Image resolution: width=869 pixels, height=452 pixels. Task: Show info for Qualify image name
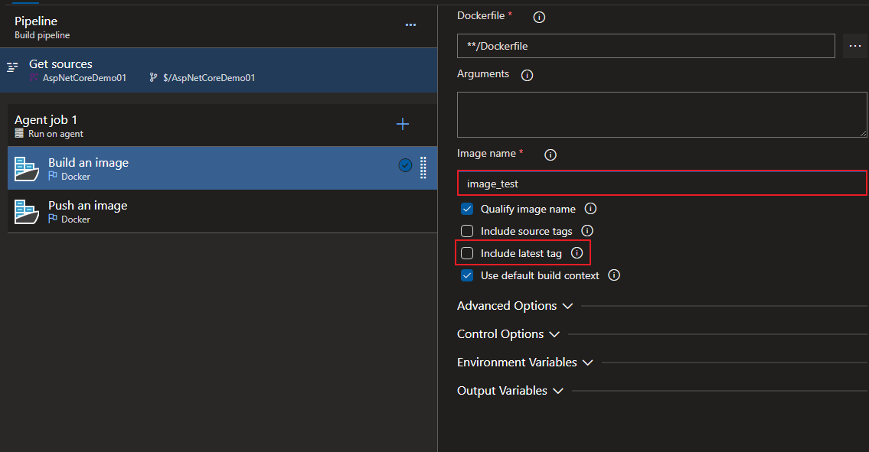click(x=590, y=209)
